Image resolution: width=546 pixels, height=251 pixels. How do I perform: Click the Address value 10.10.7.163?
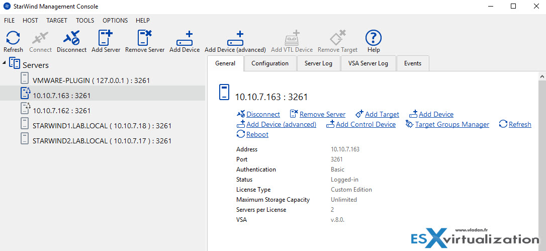click(345, 149)
